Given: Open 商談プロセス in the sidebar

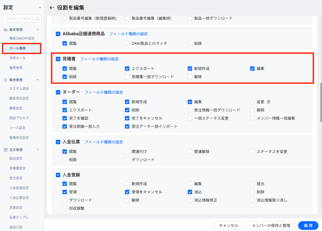Looking at the screenshot, I should 19,118.
